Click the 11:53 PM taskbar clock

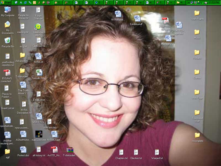(x=214, y=2)
